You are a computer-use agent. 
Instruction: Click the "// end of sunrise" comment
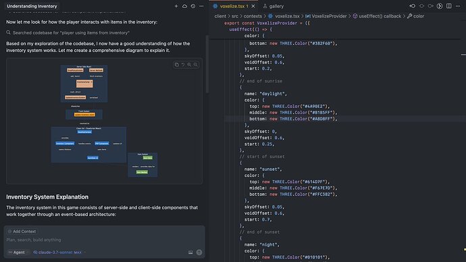click(x=261, y=81)
